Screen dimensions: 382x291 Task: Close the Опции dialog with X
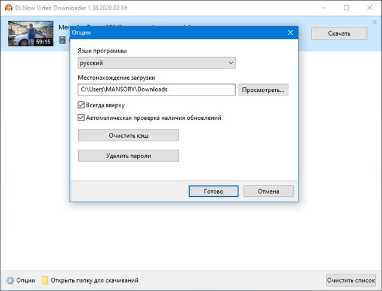(289, 33)
